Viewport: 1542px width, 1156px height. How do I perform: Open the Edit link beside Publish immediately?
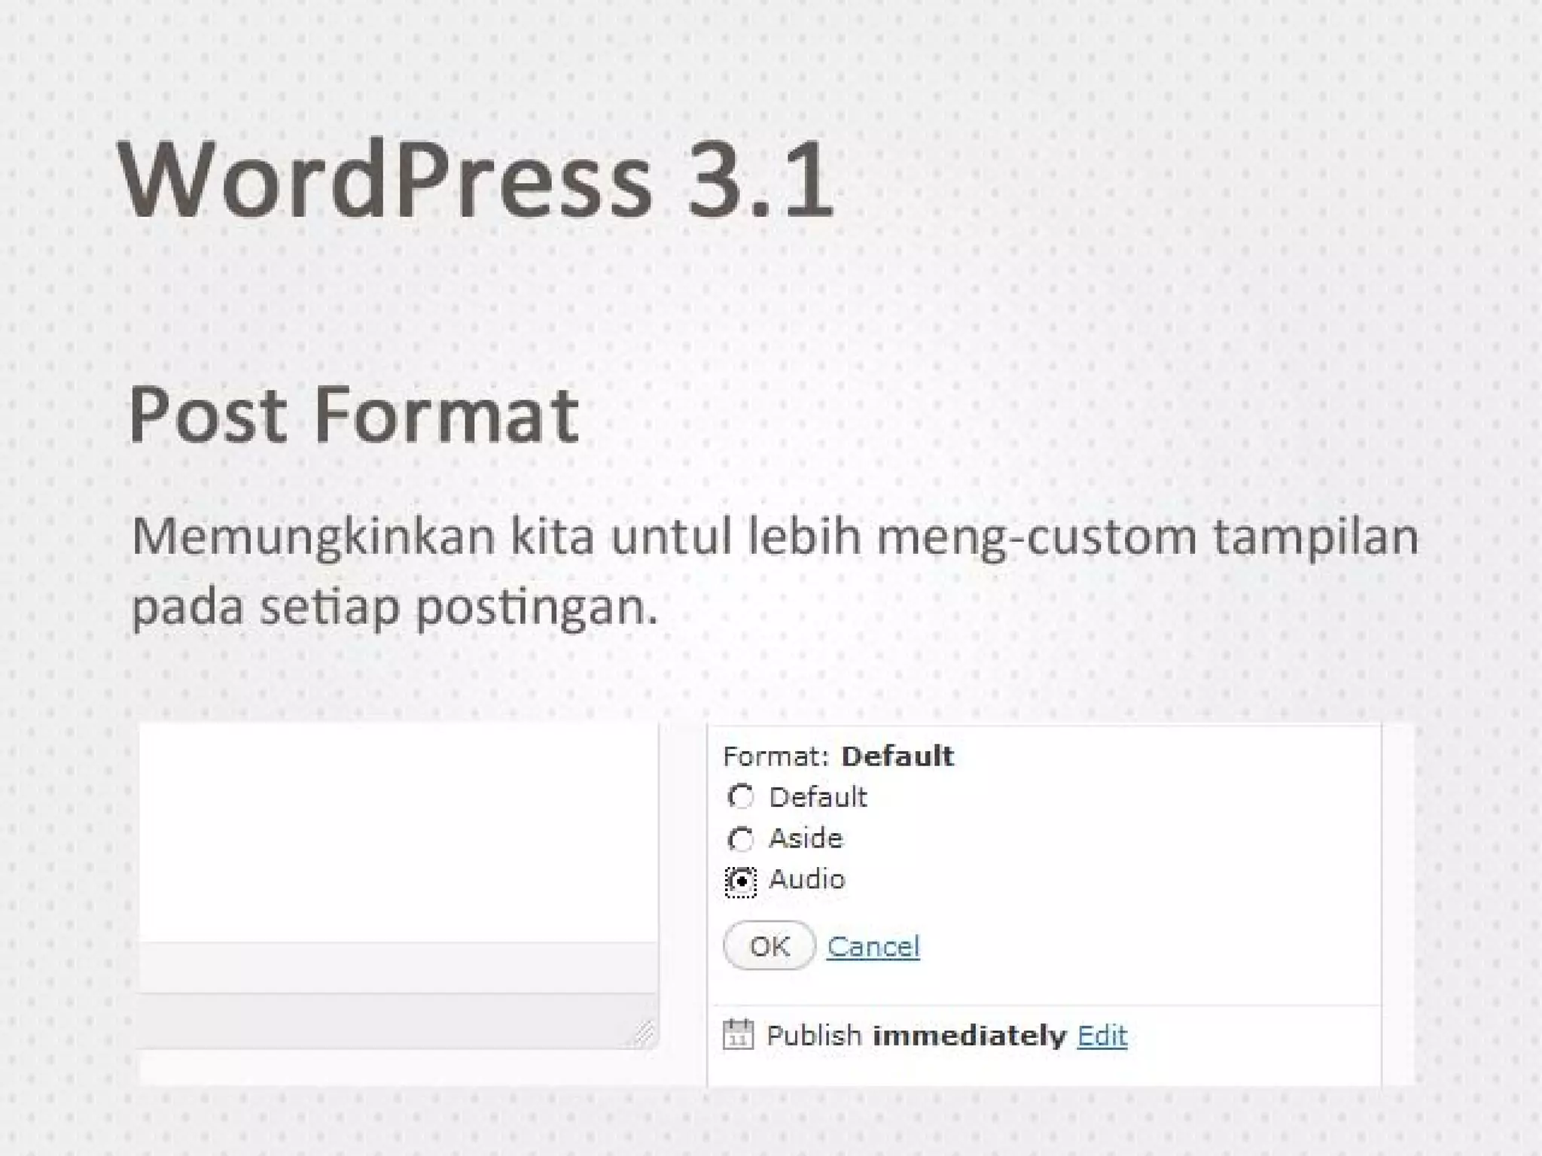point(1102,1036)
